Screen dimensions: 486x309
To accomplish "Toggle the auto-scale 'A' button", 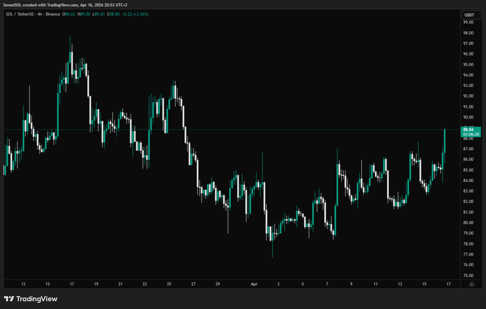I will 471,284.
